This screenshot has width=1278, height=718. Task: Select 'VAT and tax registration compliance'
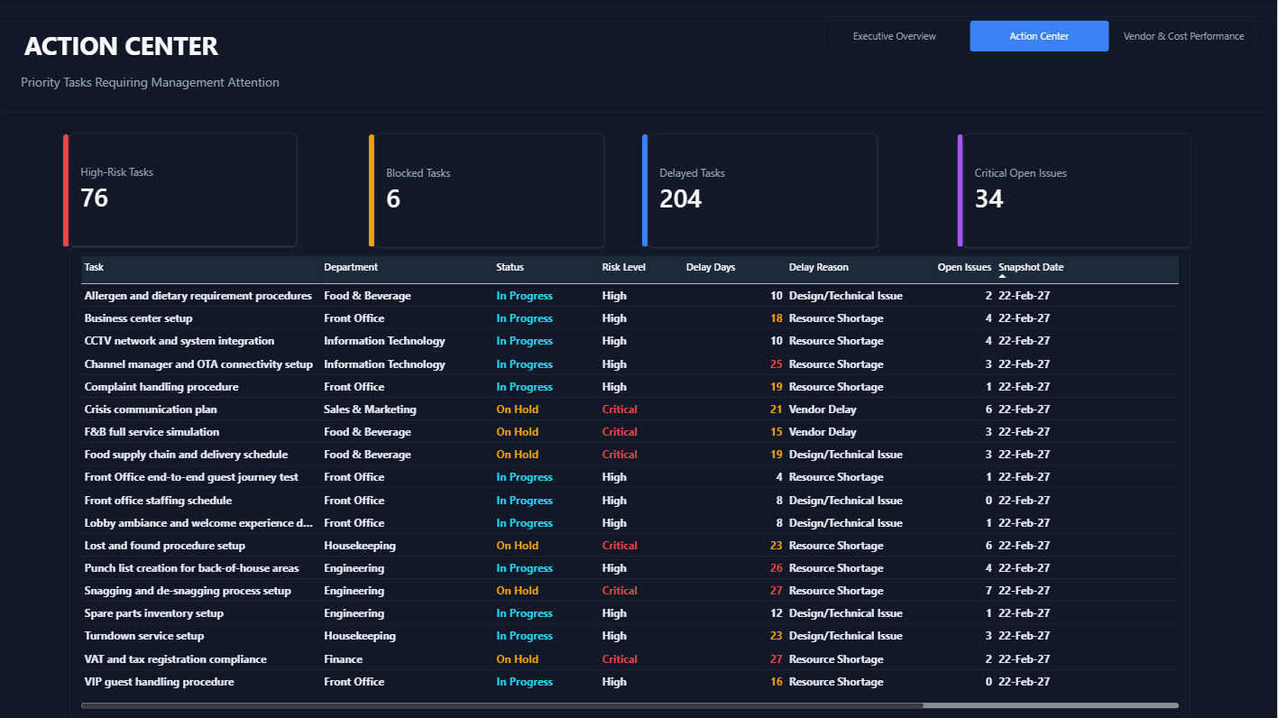click(x=175, y=659)
